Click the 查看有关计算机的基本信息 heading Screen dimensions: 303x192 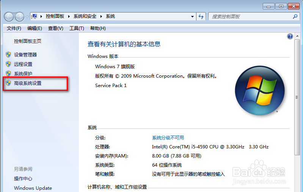pyautogui.click(x=124, y=44)
